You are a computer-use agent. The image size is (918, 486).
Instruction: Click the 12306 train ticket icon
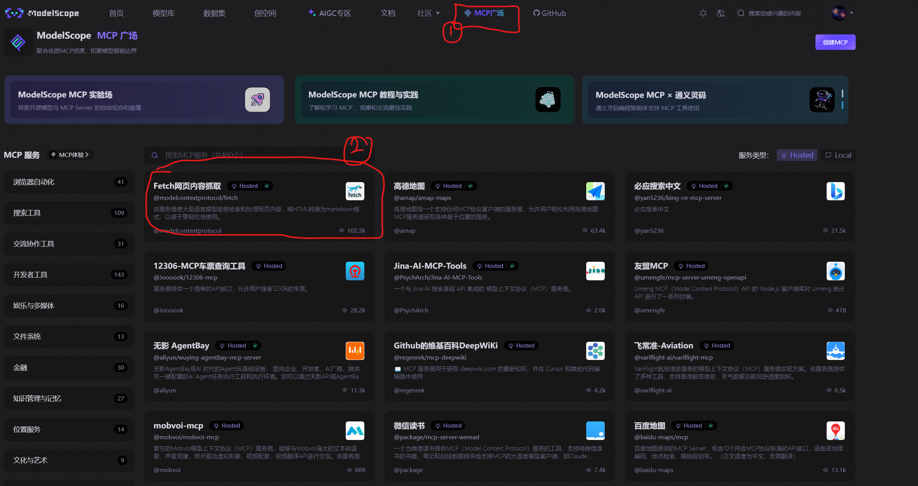pos(355,271)
